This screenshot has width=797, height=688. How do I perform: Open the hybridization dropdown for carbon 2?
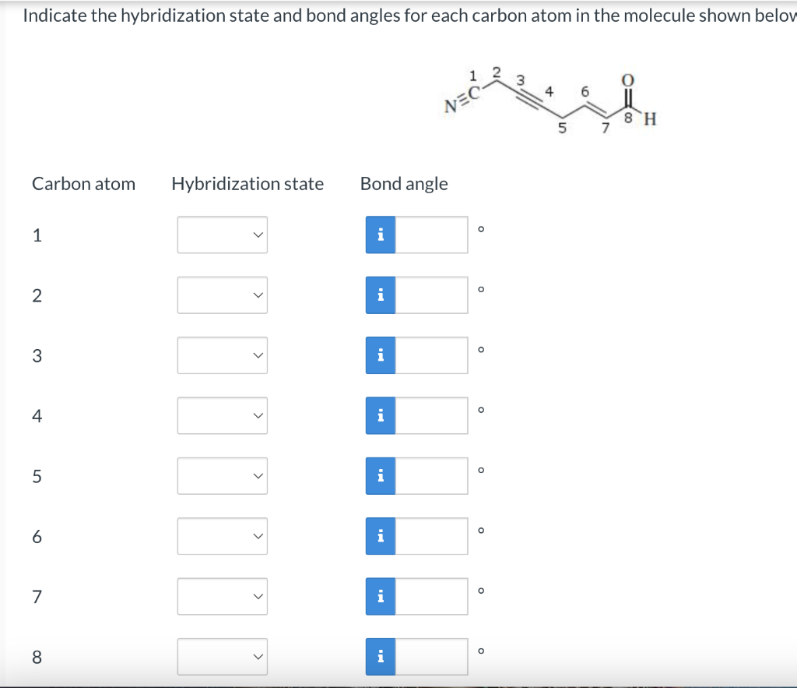[x=222, y=295]
